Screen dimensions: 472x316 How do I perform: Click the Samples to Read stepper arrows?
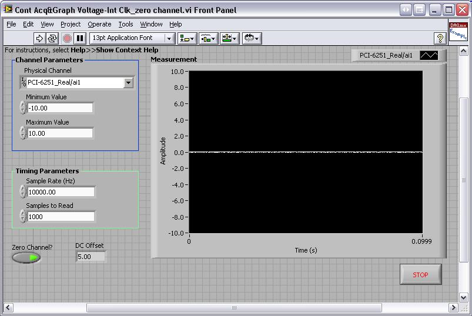[x=23, y=217]
